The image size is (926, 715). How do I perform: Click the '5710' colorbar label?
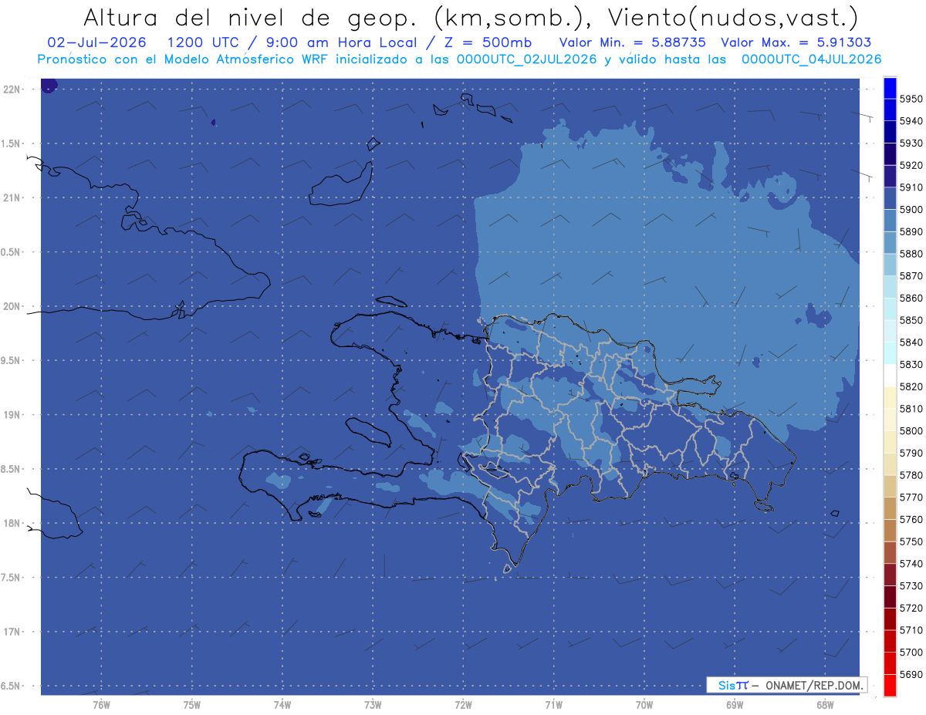[911, 630]
